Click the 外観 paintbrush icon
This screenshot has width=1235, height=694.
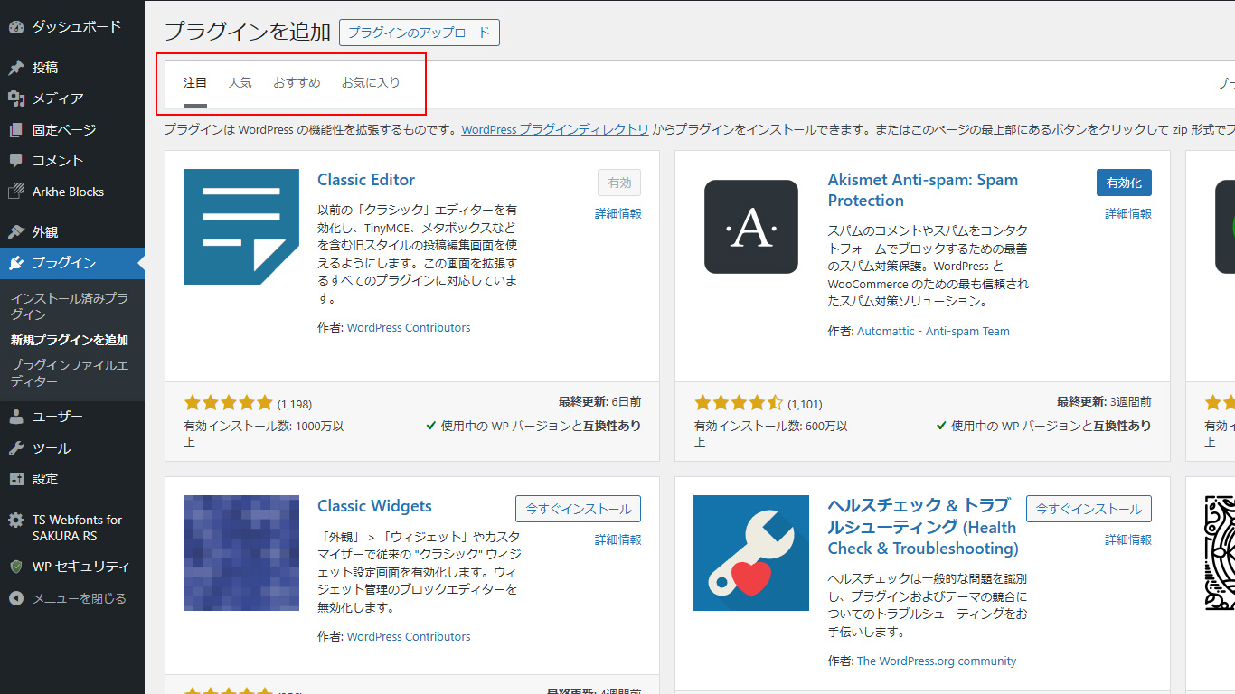16,232
